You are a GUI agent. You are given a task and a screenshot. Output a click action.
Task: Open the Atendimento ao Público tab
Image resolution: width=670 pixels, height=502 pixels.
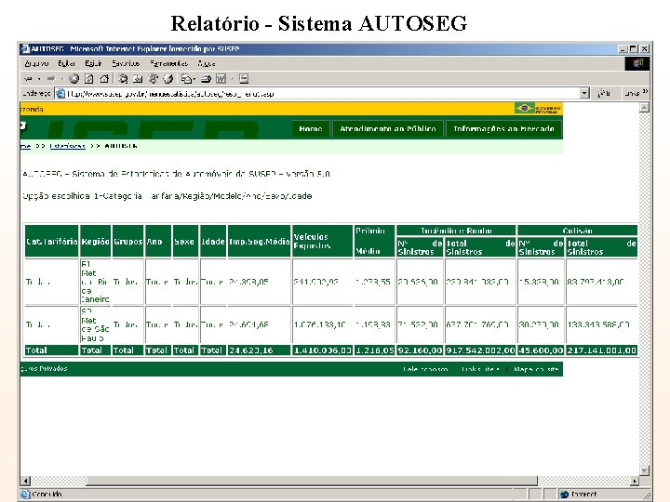[387, 129]
